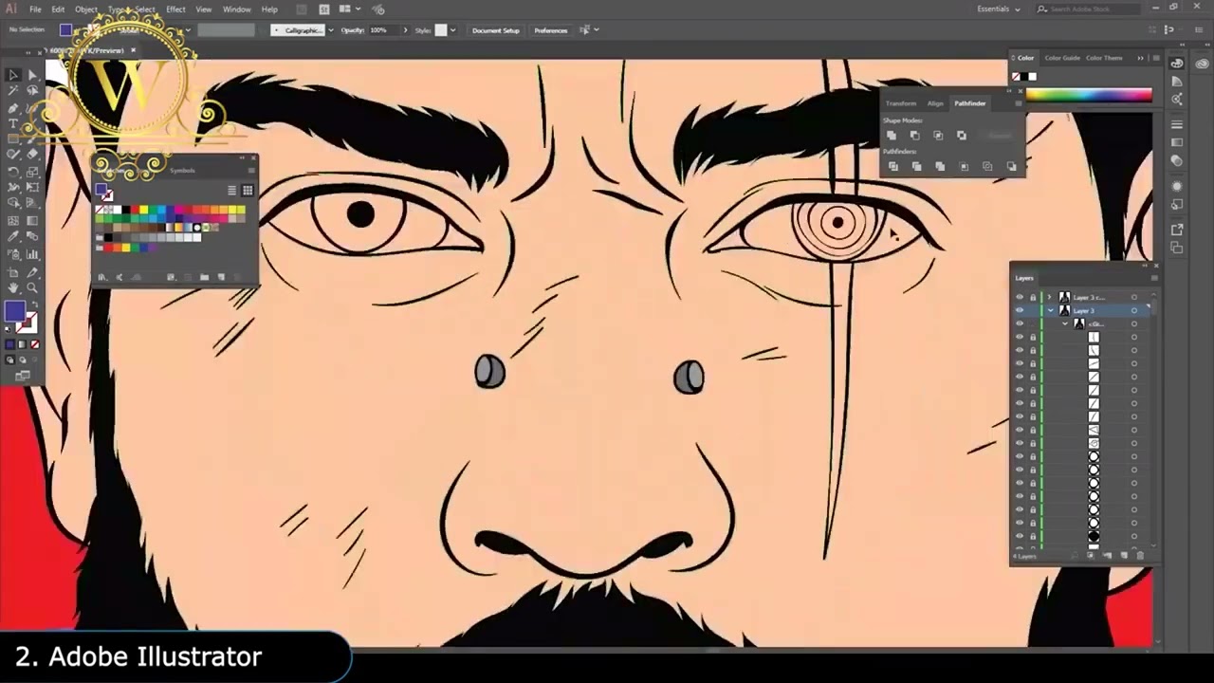Image resolution: width=1214 pixels, height=683 pixels.
Task: Open the Gradient panel icon in dock
Action: point(1177,143)
